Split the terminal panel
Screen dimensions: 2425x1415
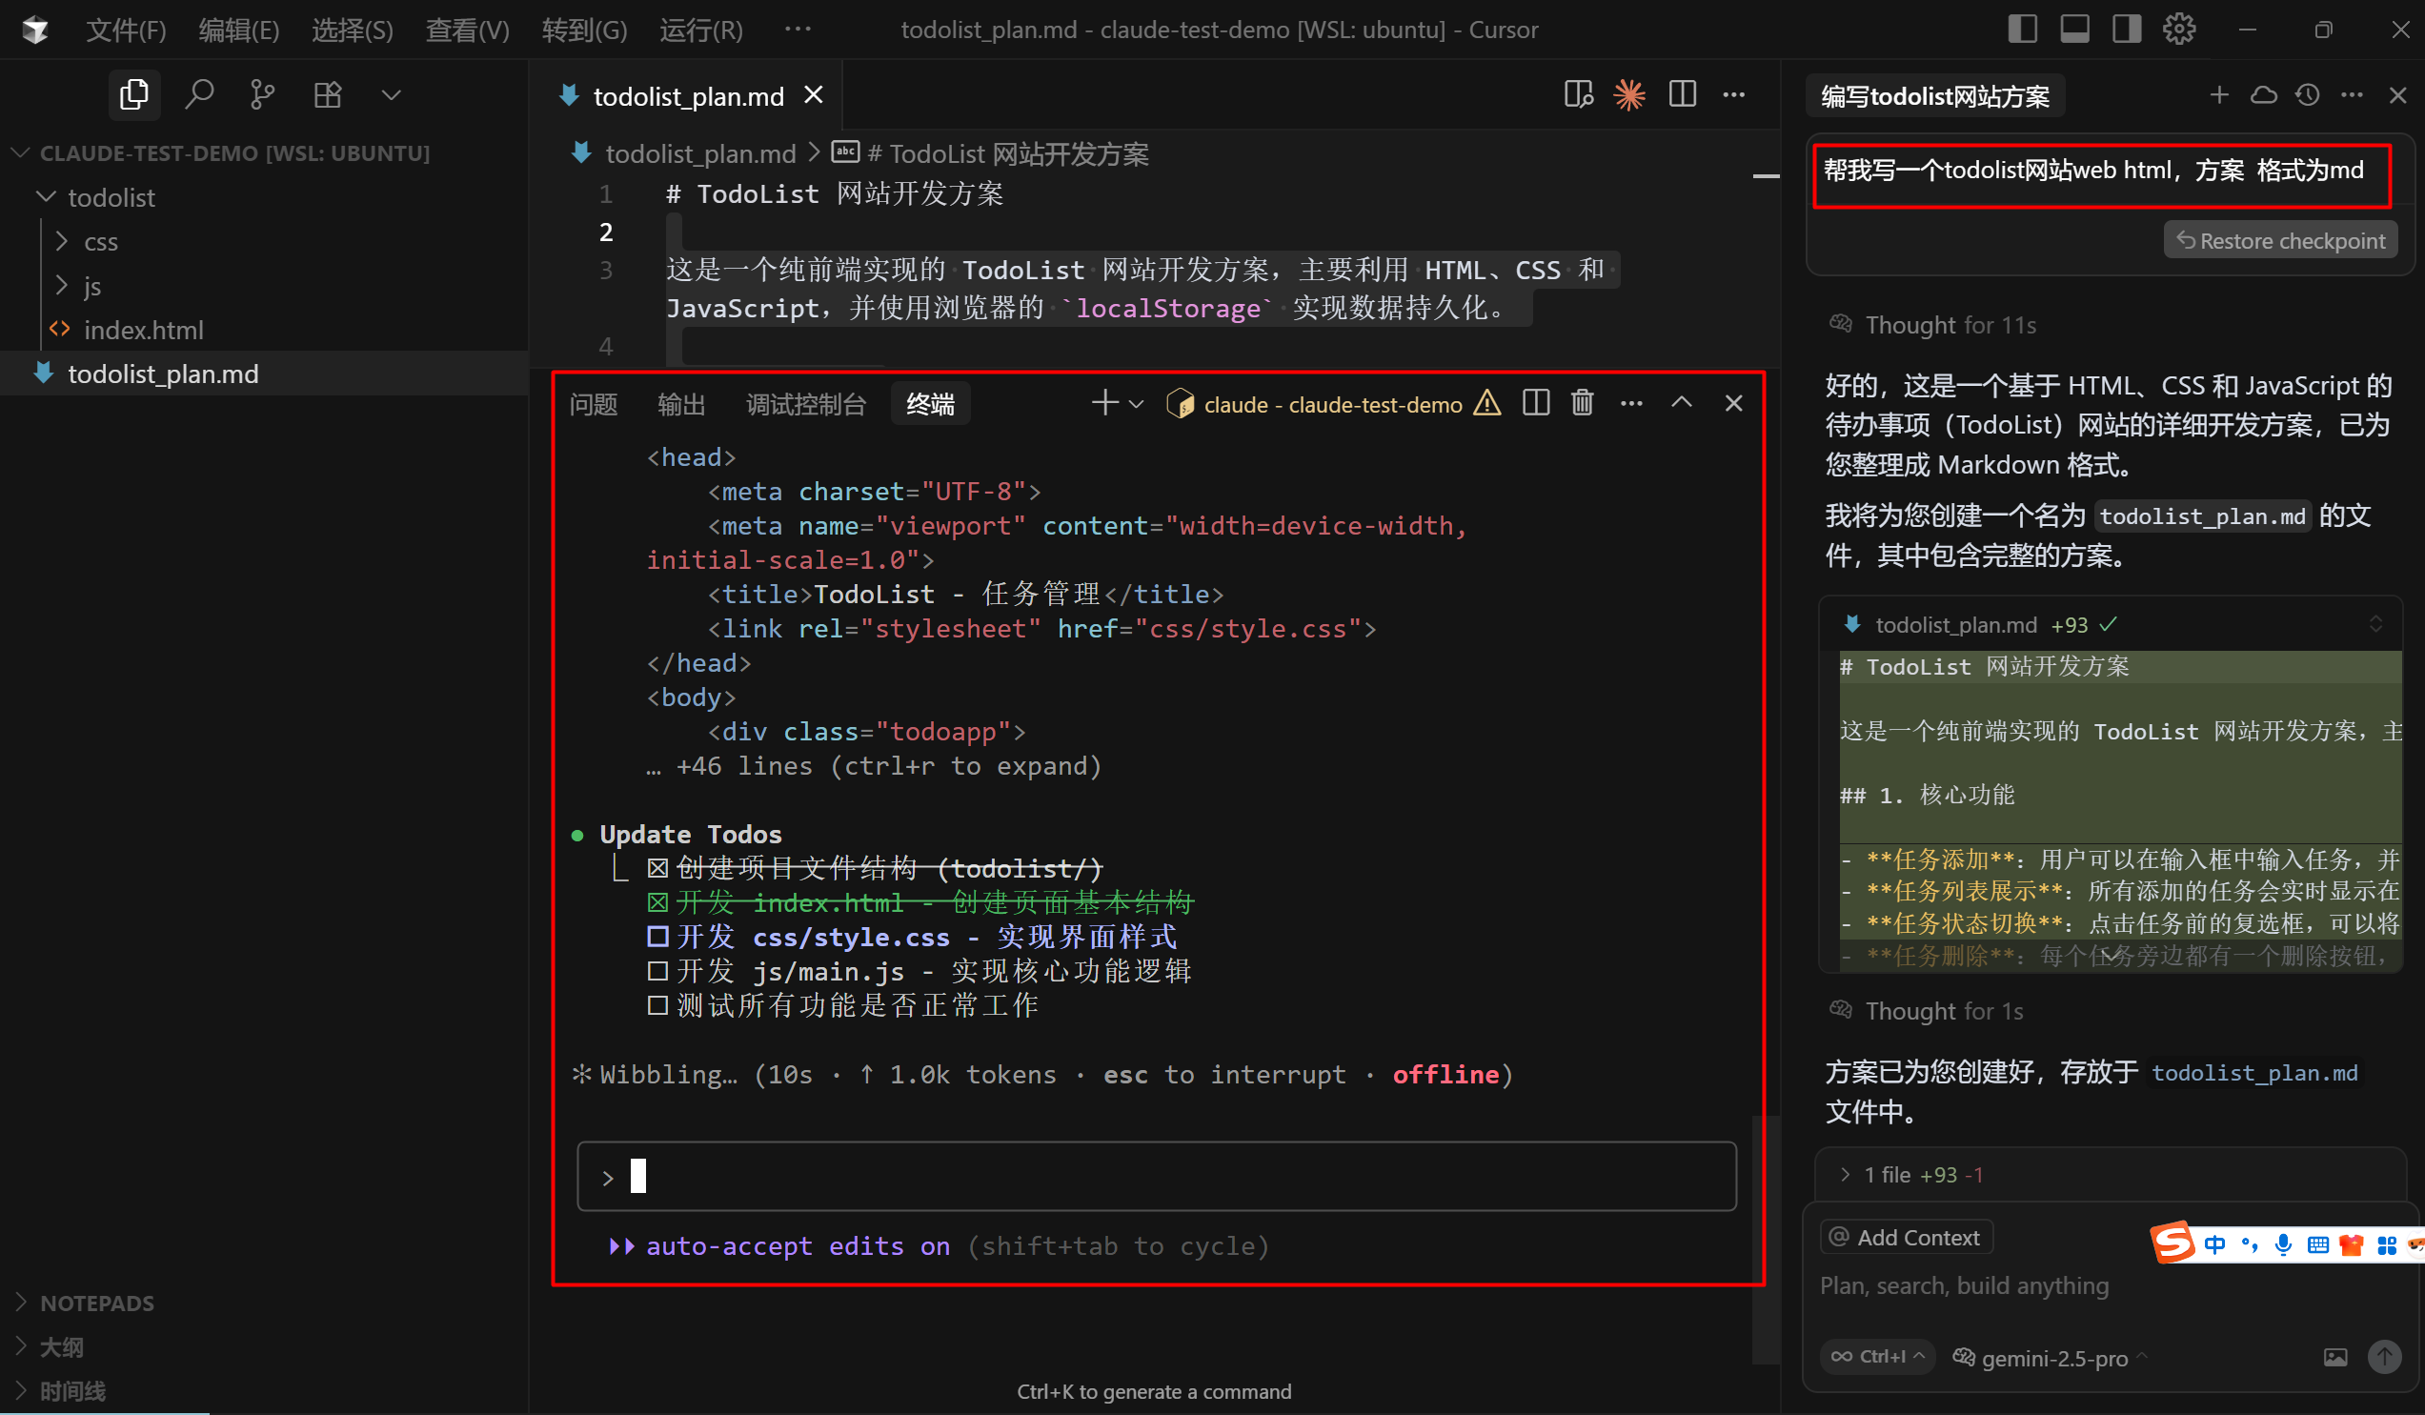tap(1535, 403)
